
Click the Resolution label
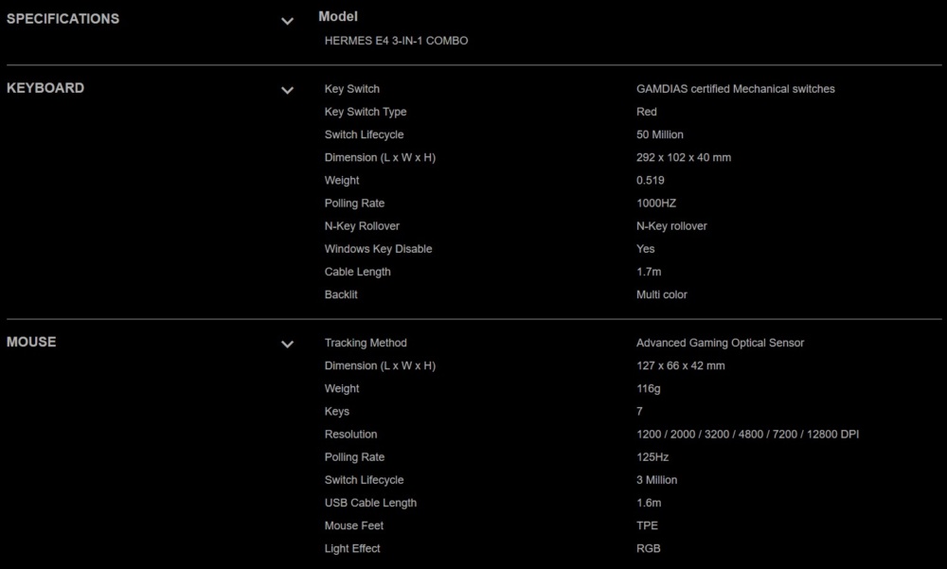click(351, 435)
